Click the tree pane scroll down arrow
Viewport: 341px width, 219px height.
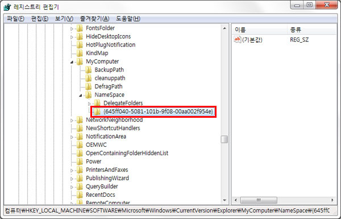[224, 200]
